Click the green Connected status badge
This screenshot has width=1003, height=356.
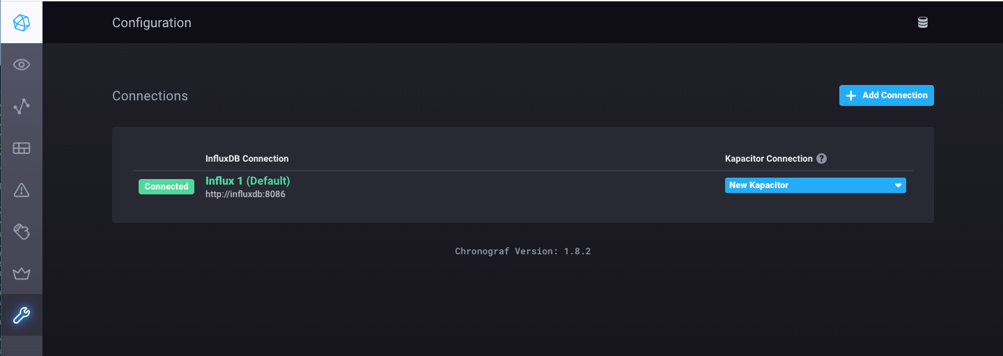pos(166,187)
